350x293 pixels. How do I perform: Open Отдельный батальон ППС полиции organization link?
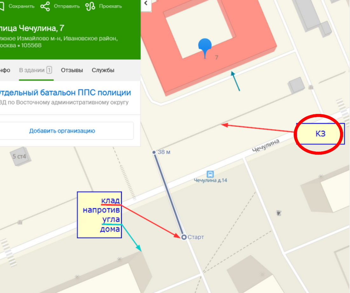point(65,93)
